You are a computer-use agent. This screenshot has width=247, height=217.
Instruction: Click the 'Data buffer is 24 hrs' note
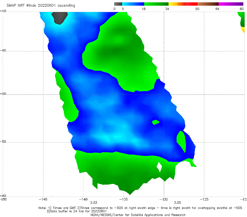click(76, 211)
